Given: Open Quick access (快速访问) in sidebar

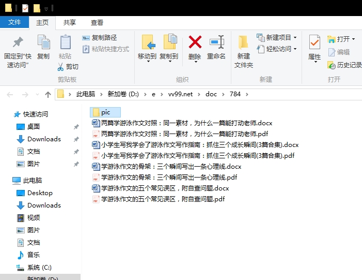Looking at the screenshot, I should click(x=30, y=114).
